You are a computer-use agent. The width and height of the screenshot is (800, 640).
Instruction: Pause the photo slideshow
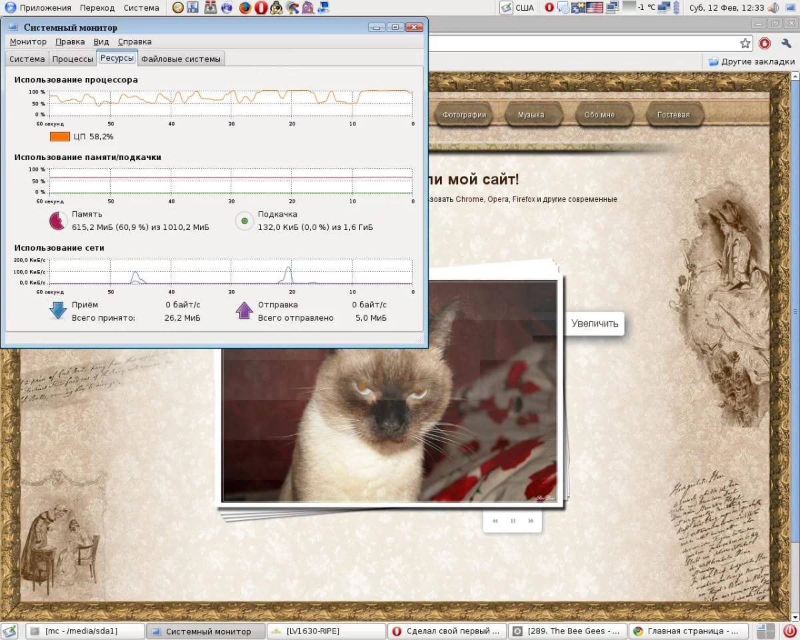pos(513,521)
